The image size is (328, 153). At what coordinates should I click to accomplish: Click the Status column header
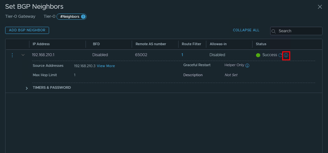point(261,44)
